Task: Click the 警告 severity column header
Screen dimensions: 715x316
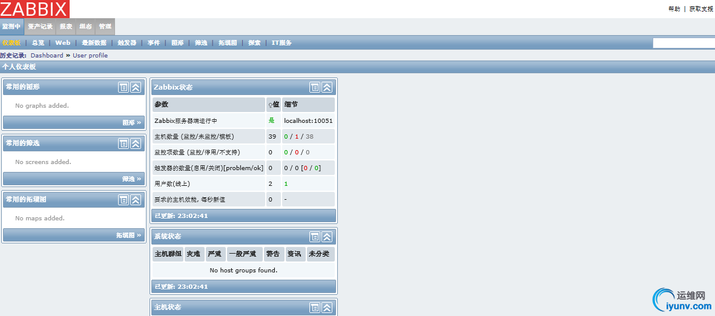Action: coord(273,254)
